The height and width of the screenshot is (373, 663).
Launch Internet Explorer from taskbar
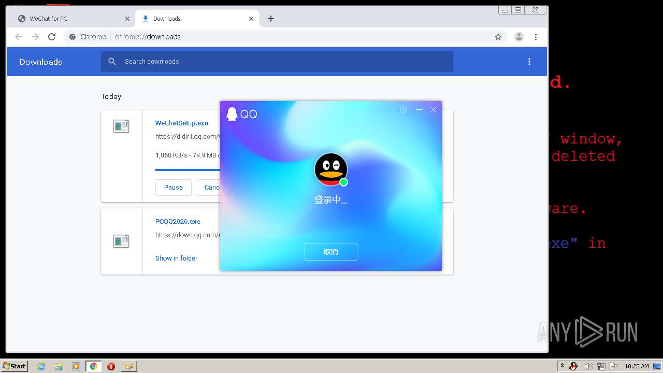[x=41, y=366]
